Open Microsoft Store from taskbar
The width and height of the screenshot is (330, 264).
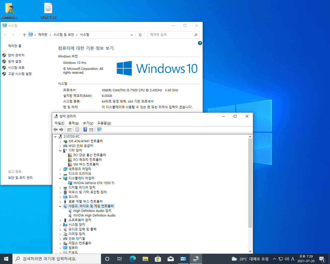158,259
